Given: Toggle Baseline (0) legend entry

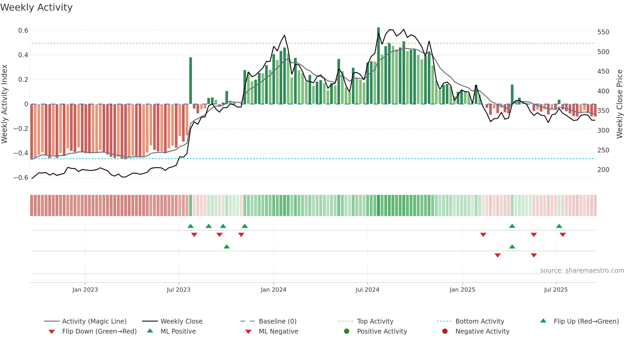Looking at the screenshot, I should coord(268,321).
